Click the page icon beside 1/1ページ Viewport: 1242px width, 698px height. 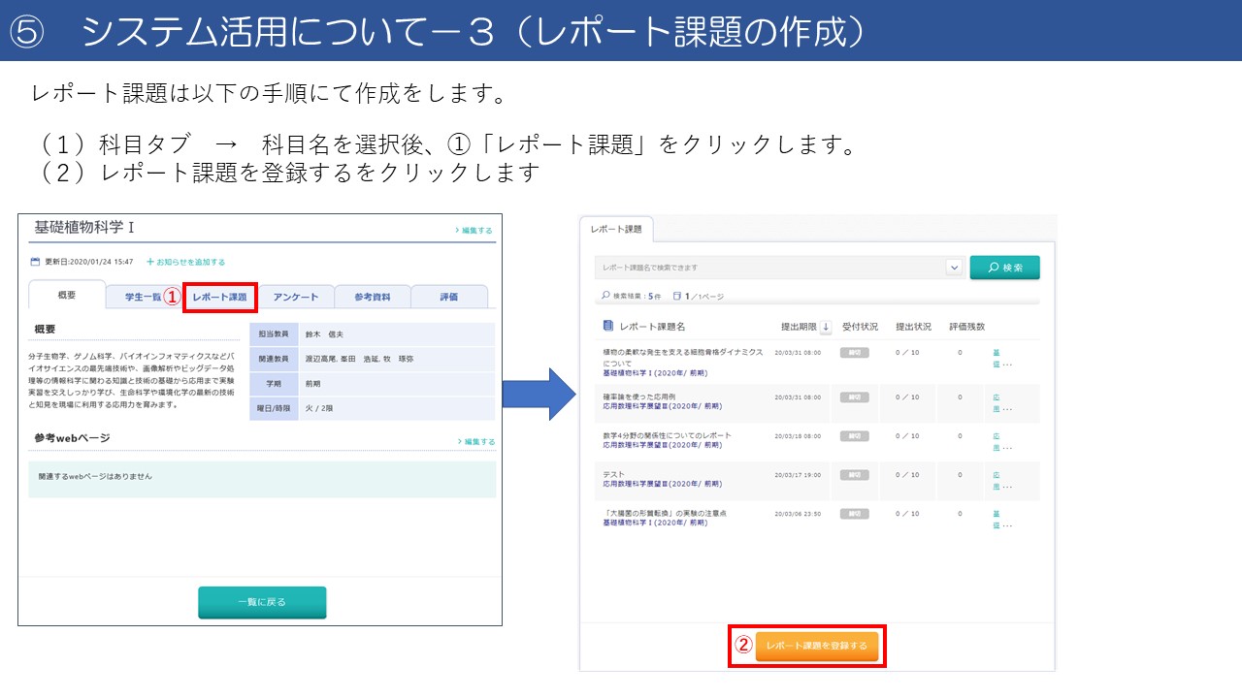677,296
